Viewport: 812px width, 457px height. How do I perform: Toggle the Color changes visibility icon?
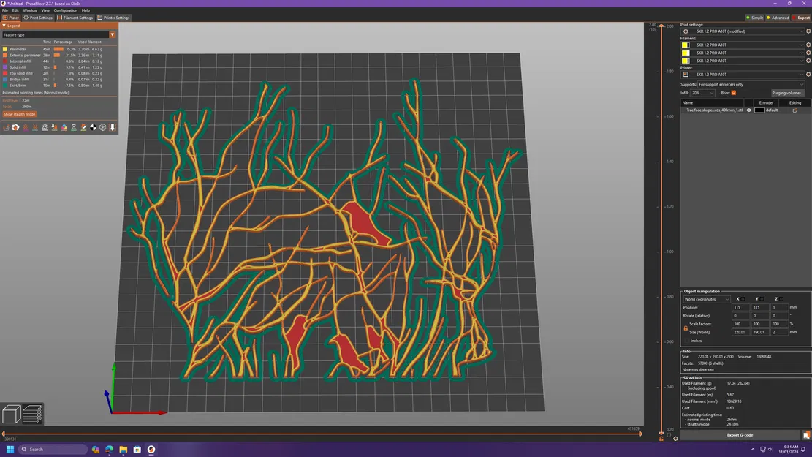pos(64,127)
